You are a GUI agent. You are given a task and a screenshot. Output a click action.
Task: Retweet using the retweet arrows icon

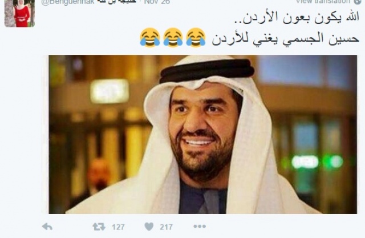tap(99, 227)
